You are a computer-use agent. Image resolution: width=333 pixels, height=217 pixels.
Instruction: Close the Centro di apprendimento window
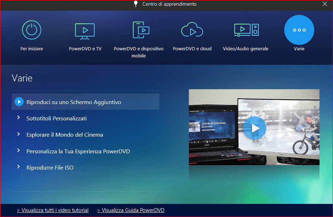(325, 4)
